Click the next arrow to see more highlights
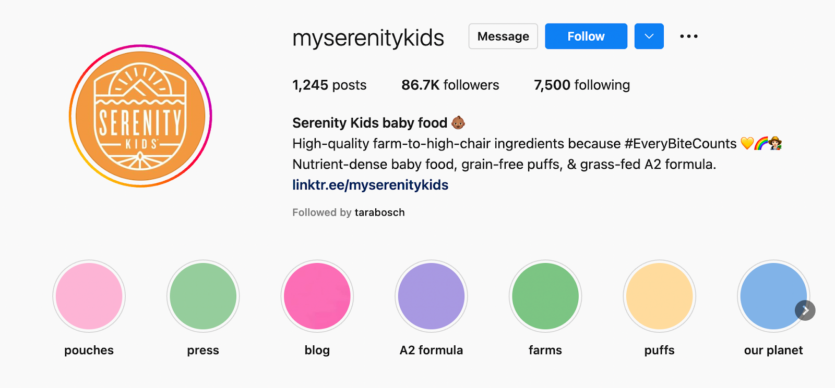The height and width of the screenshot is (388, 835). (x=804, y=310)
